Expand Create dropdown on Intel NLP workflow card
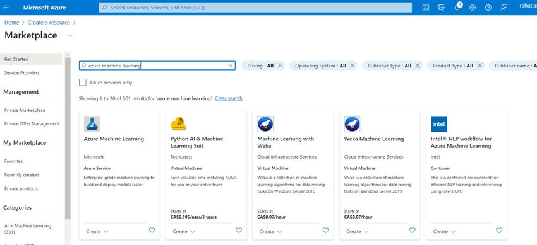Viewport: 537px width, 245px height. tap(444, 231)
